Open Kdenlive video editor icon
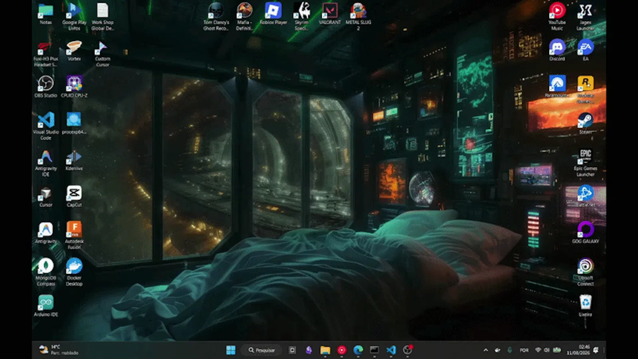The width and height of the screenshot is (638, 359). coord(74,160)
